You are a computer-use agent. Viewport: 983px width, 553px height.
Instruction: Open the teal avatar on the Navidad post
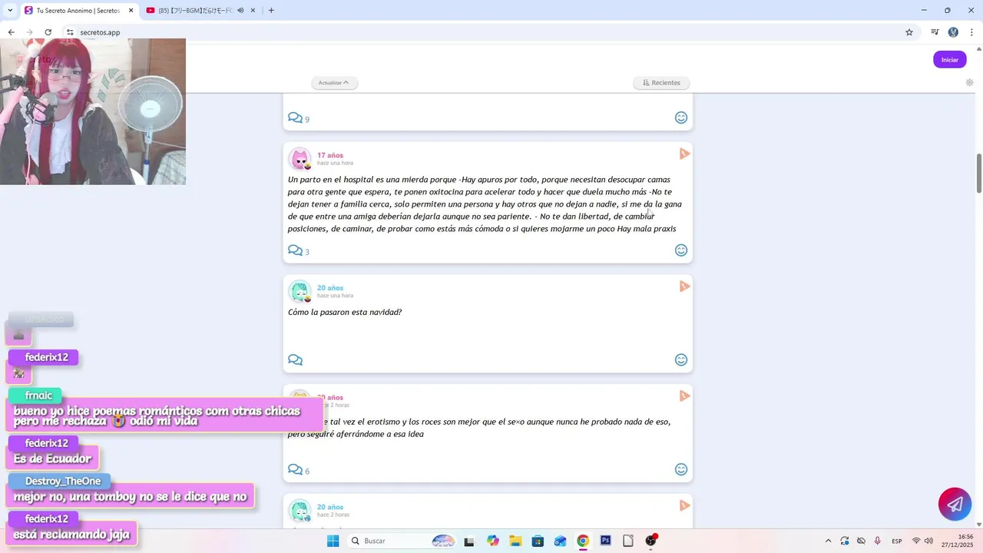(300, 292)
